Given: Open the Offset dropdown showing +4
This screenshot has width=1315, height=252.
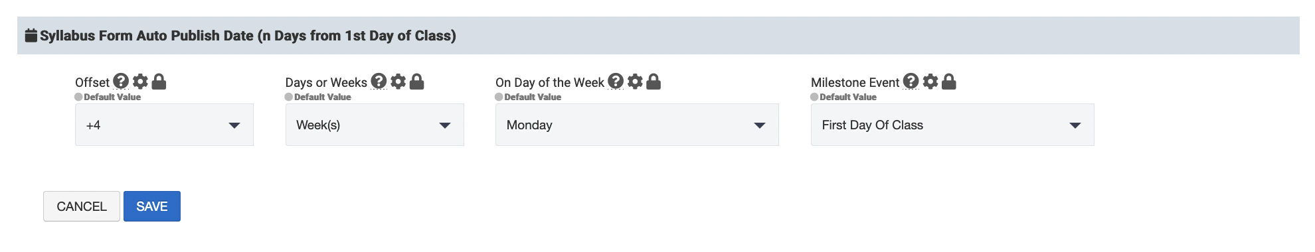Looking at the screenshot, I should (x=164, y=125).
